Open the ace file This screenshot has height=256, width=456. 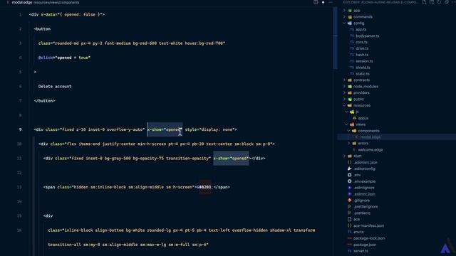pyautogui.click(x=356, y=220)
